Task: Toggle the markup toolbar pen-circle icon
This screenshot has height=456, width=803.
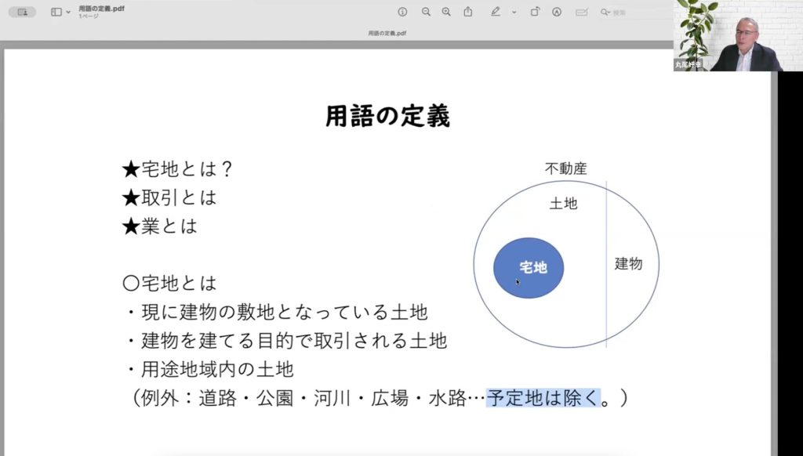Action: pyautogui.click(x=557, y=12)
